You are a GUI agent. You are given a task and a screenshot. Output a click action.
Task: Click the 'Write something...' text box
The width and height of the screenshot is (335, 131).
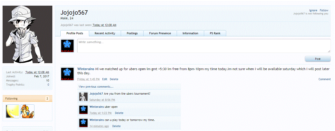(x=204, y=46)
